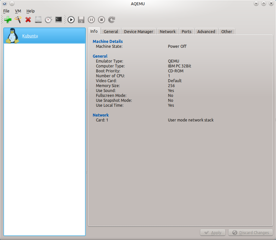Switch to the Advanced tab

[206, 31]
